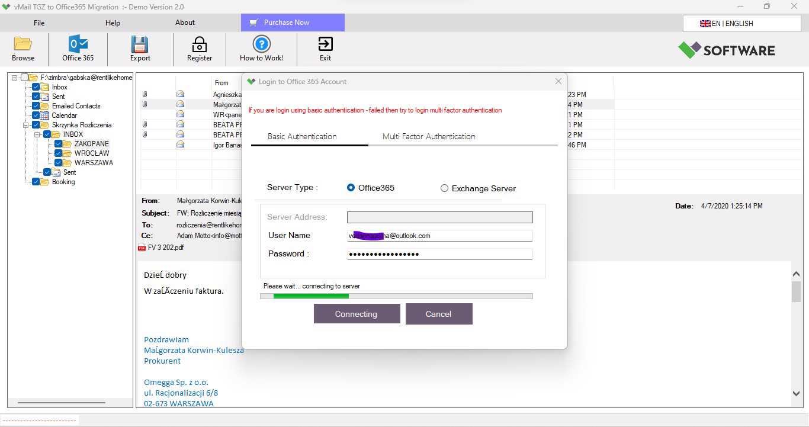Click the message pane scroll down arrow
This screenshot has width=809, height=427.
point(796,393)
